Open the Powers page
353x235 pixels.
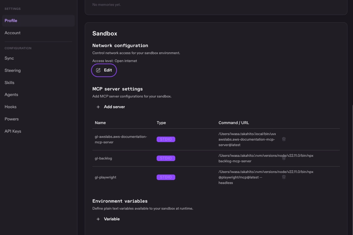click(x=38, y=119)
